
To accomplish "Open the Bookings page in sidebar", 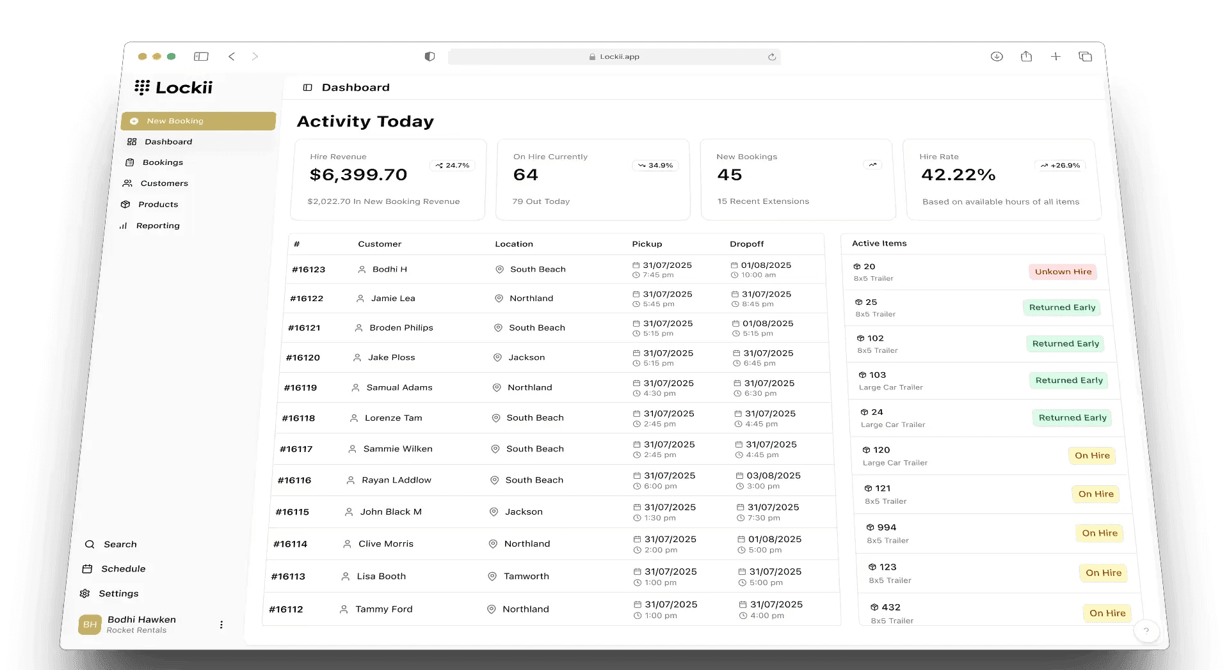I will click(162, 162).
